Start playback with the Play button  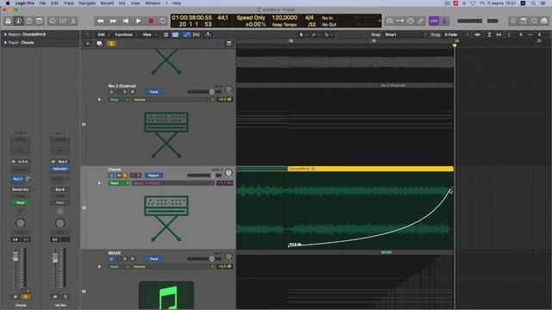pyautogui.click(x=138, y=21)
